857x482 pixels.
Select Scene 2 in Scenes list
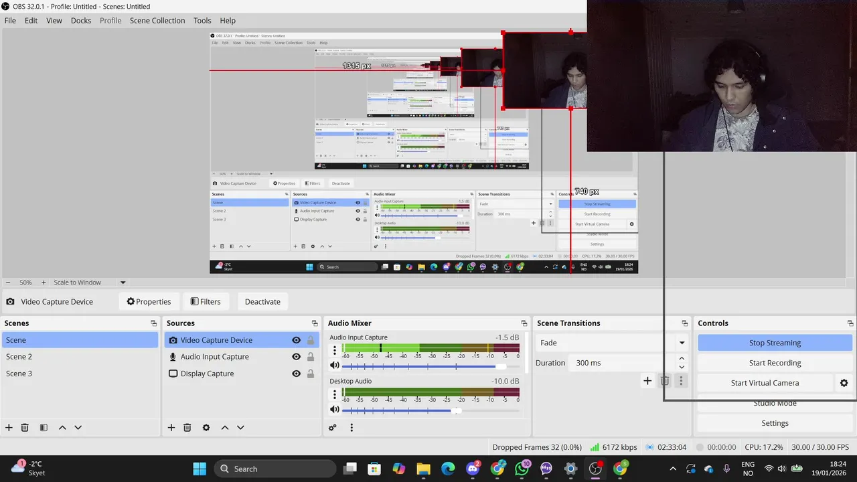point(80,357)
